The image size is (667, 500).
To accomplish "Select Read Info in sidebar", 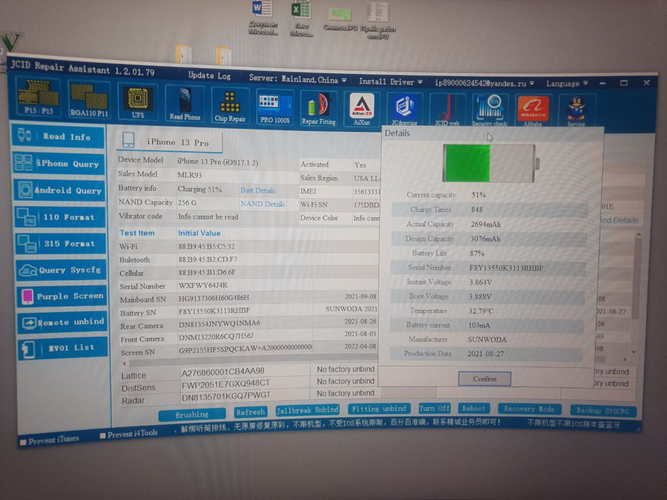I will pyautogui.click(x=58, y=136).
